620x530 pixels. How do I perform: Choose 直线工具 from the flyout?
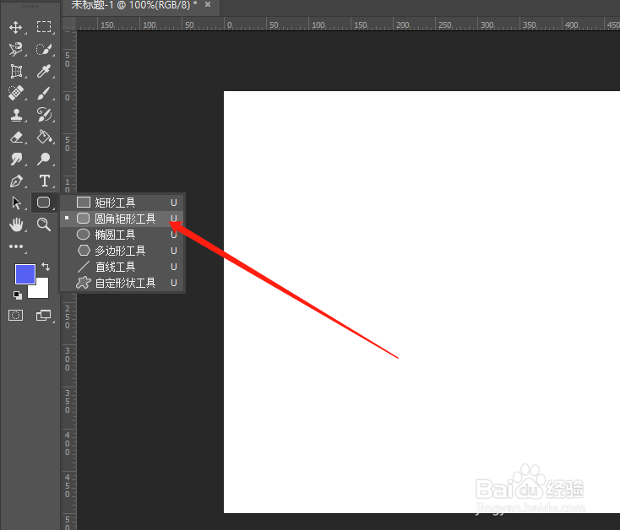tap(122, 267)
